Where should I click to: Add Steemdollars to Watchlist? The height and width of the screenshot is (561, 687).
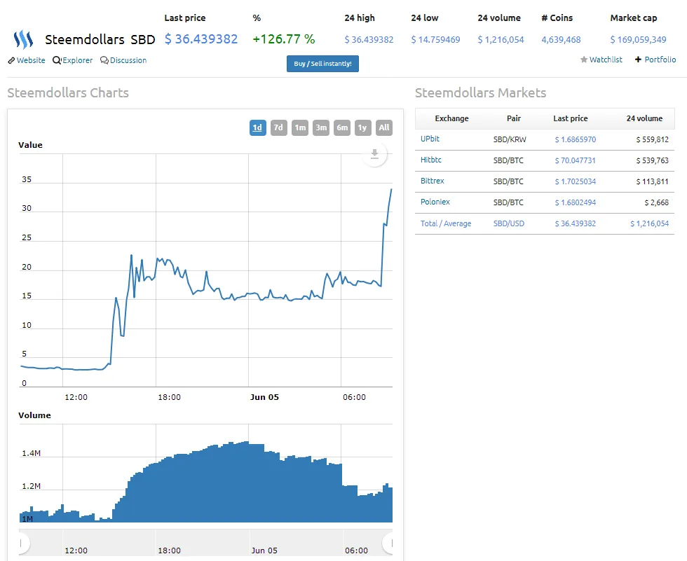(x=601, y=60)
